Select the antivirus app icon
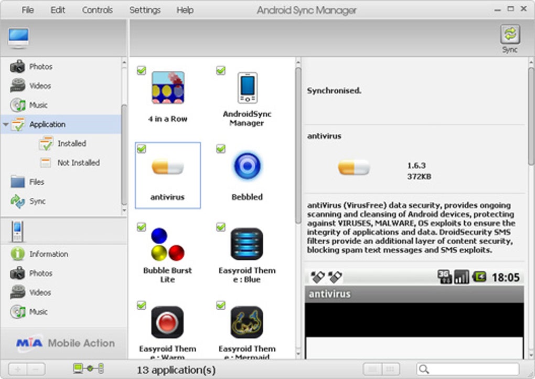The width and height of the screenshot is (535, 379). coord(167,167)
